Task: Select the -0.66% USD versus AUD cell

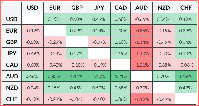Action: (141, 19)
